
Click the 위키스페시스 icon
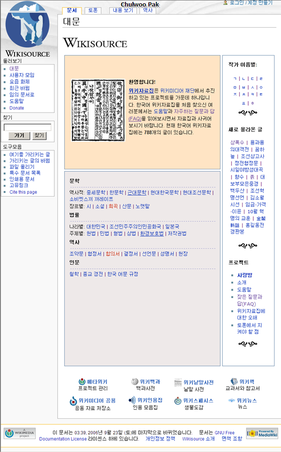[178, 401]
